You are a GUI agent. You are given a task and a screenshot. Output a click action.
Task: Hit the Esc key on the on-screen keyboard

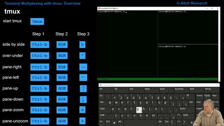click(102, 97)
